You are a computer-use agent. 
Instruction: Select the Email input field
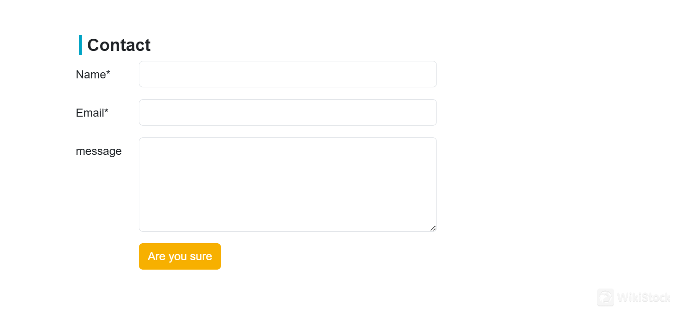[288, 112]
